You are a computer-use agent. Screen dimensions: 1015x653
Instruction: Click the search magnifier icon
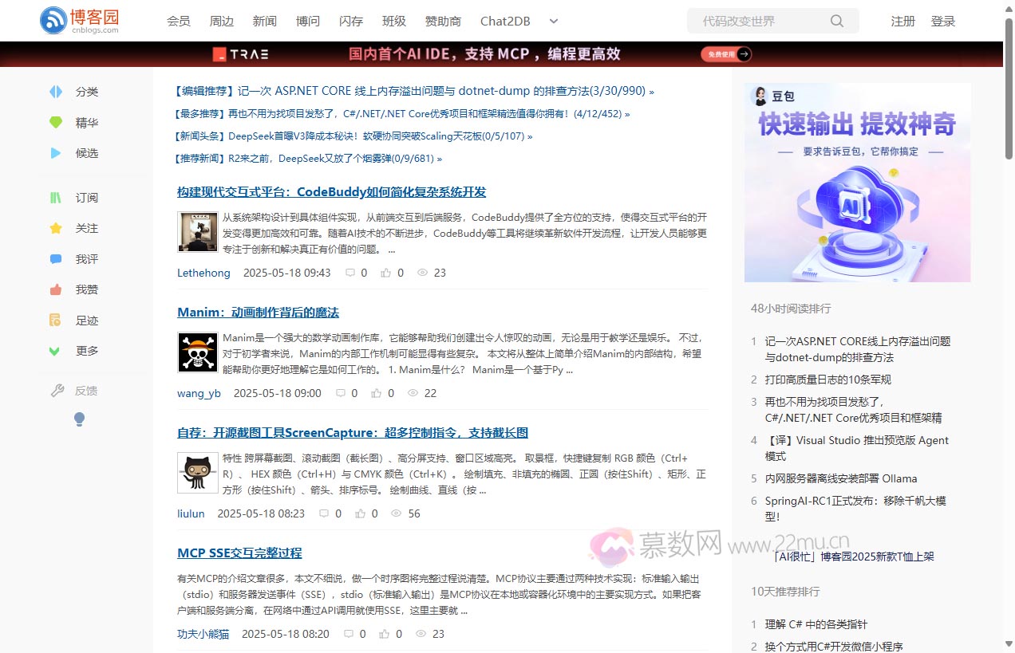pos(836,22)
